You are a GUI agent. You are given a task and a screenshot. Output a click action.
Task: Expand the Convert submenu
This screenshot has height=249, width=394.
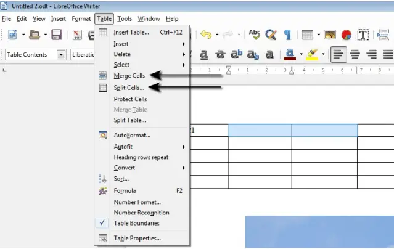(142, 168)
